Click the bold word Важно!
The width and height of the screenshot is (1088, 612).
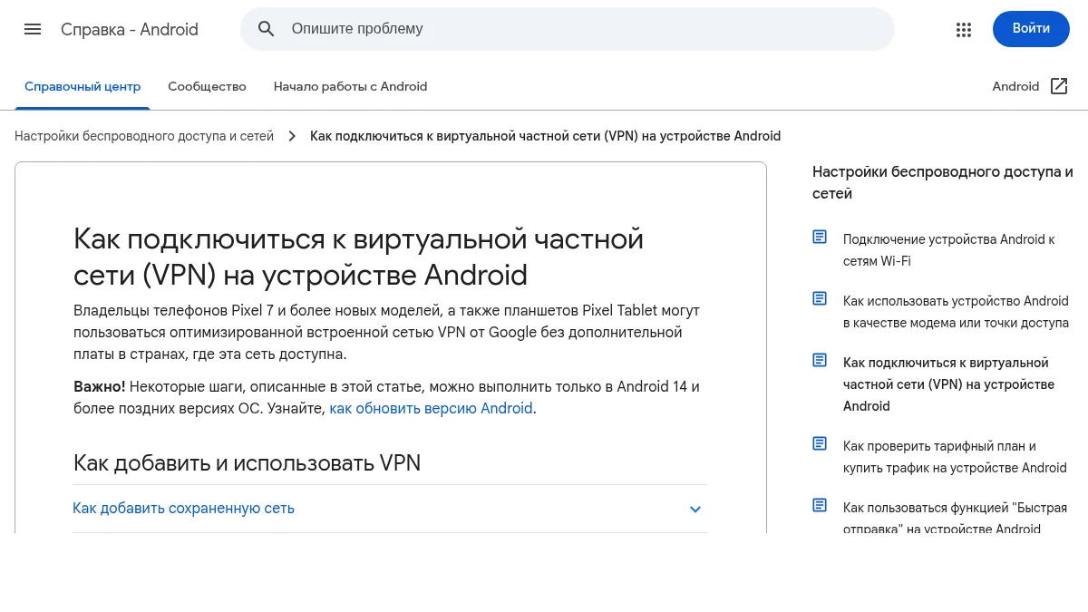[x=100, y=387]
